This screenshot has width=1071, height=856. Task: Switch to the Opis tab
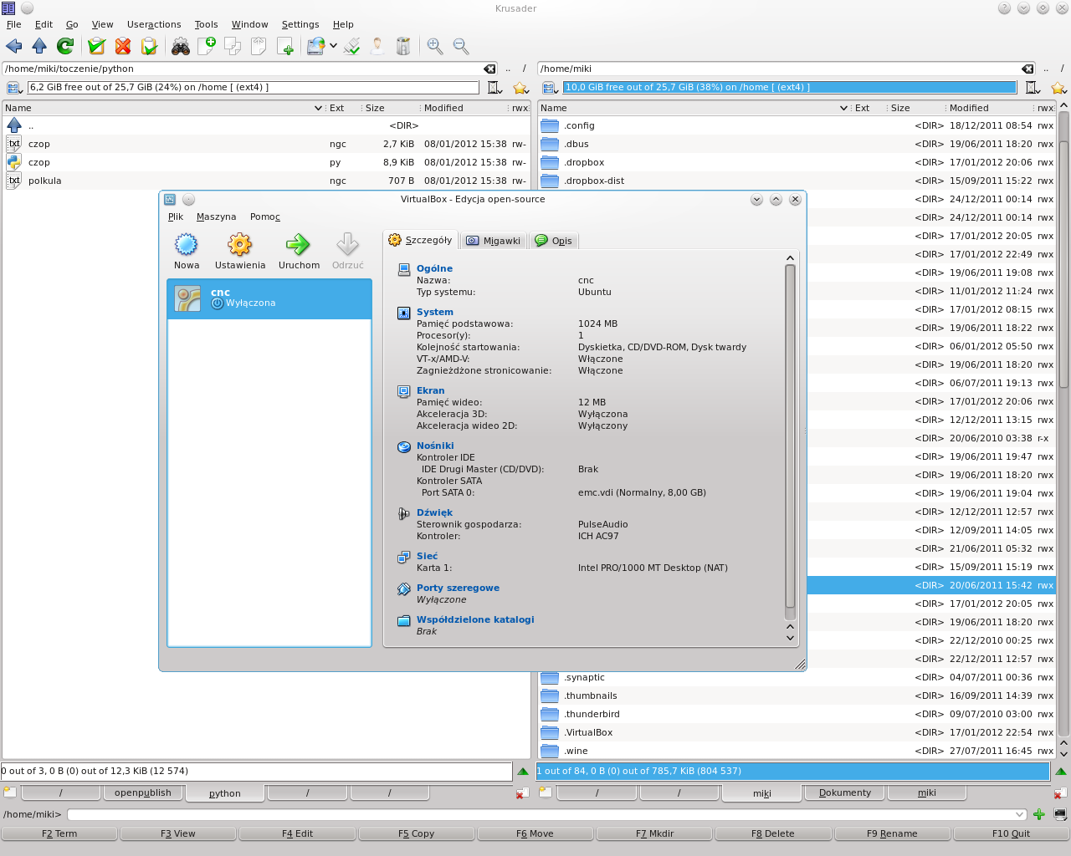tap(553, 241)
